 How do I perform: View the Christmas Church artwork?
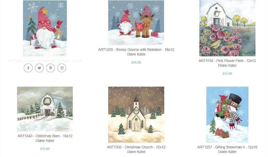point(136,115)
